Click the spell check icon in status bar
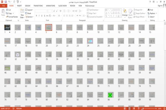The height and width of the screenshot is (110, 166). point(14,109)
